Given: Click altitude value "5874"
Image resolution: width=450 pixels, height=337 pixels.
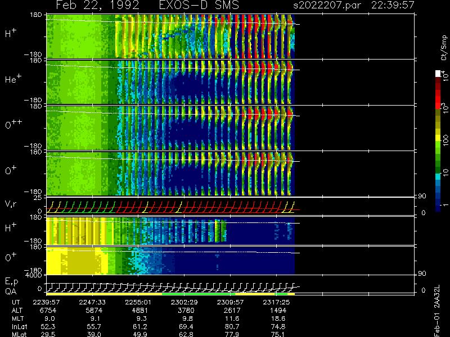Looking at the screenshot, I should click(x=94, y=311).
